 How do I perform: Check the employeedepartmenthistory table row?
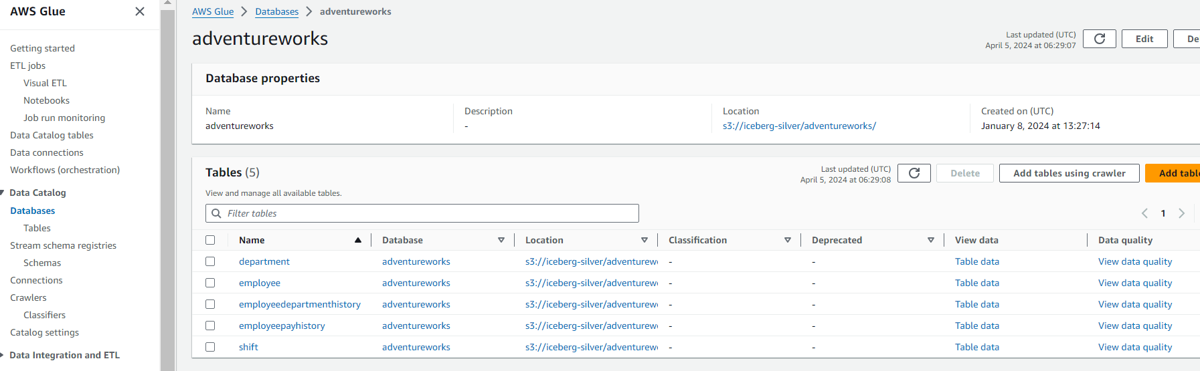[210, 304]
